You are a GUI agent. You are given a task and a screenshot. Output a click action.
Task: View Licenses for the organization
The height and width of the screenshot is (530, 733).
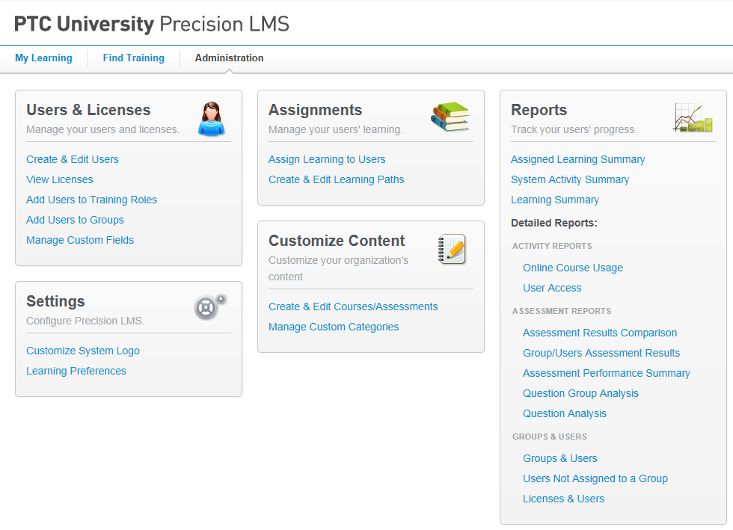59,179
